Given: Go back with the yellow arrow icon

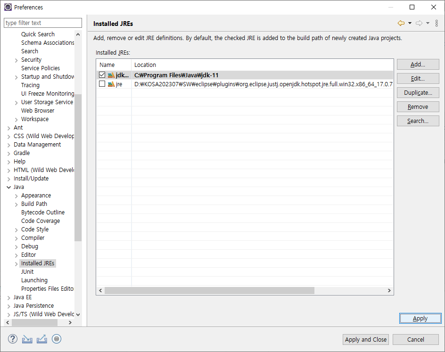Looking at the screenshot, I should pyautogui.click(x=401, y=23).
